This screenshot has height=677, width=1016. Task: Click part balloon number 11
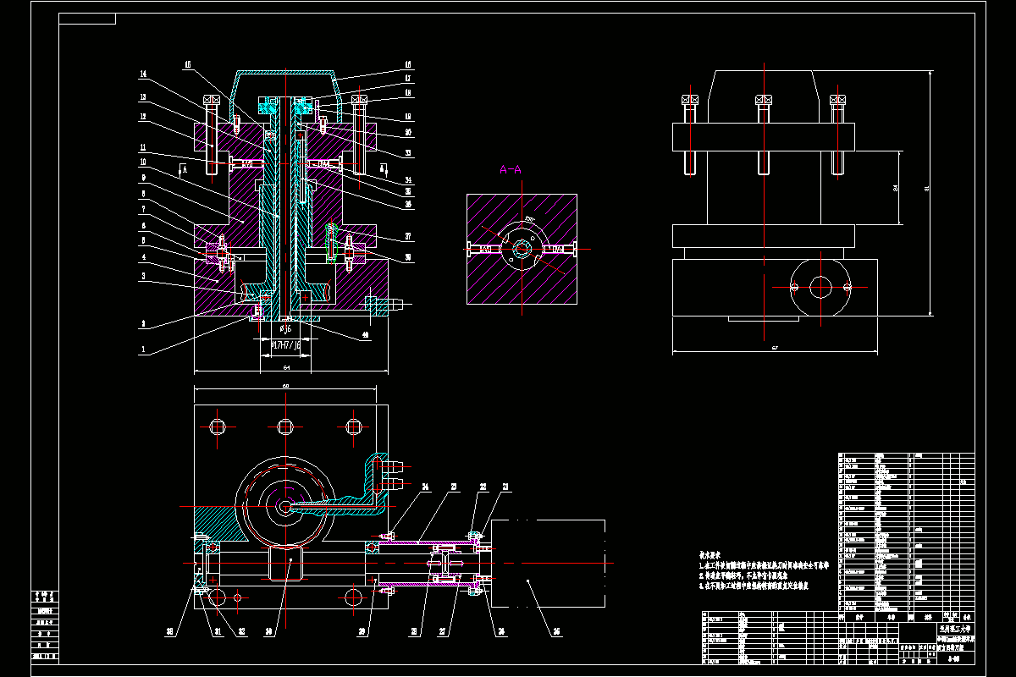pyautogui.click(x=144, y=146)
